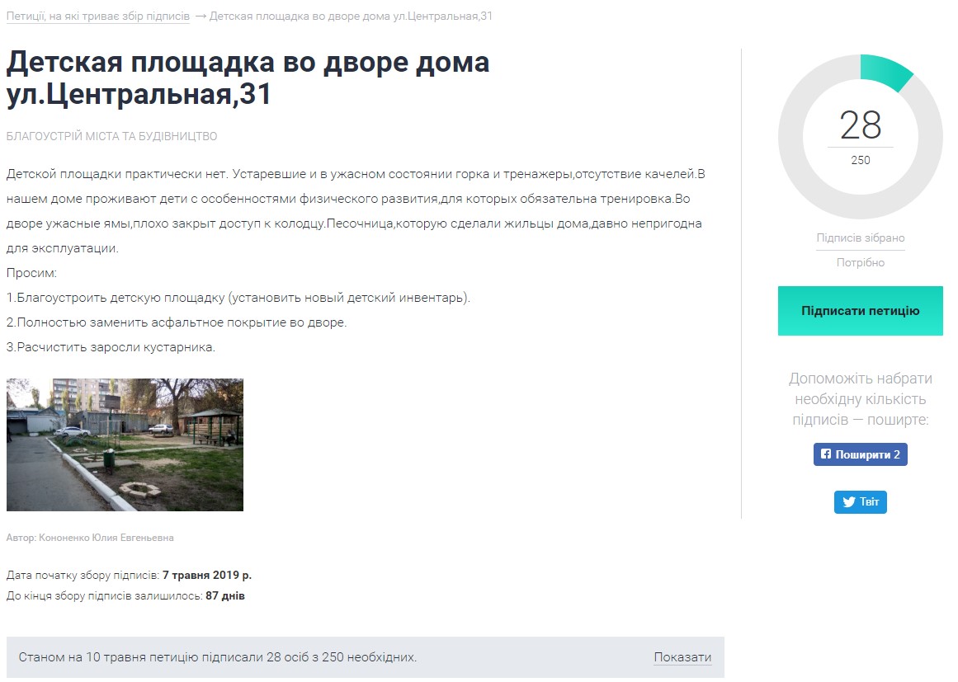Click the petition title heading
This screenshot has width=958, height=682.
pos(248,78)
